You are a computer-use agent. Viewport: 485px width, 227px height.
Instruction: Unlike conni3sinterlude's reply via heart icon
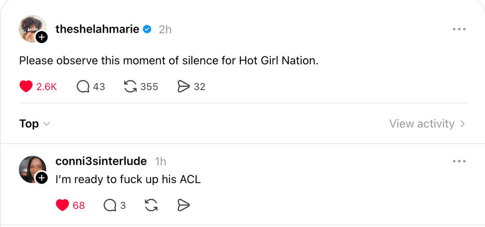click(62, 205)
